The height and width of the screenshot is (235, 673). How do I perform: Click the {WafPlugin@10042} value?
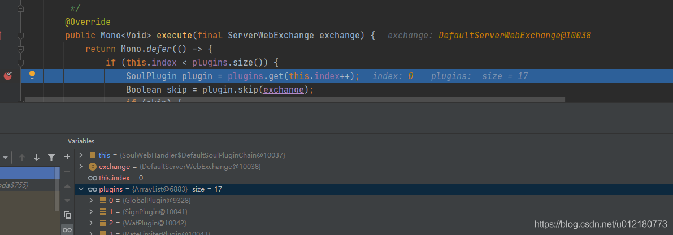coord(155,223)
